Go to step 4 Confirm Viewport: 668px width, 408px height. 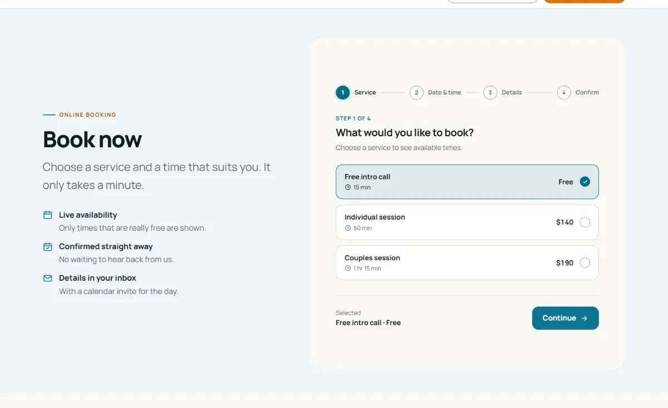[578, 92]
